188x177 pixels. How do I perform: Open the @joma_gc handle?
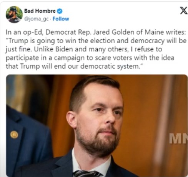coord(37,19)
